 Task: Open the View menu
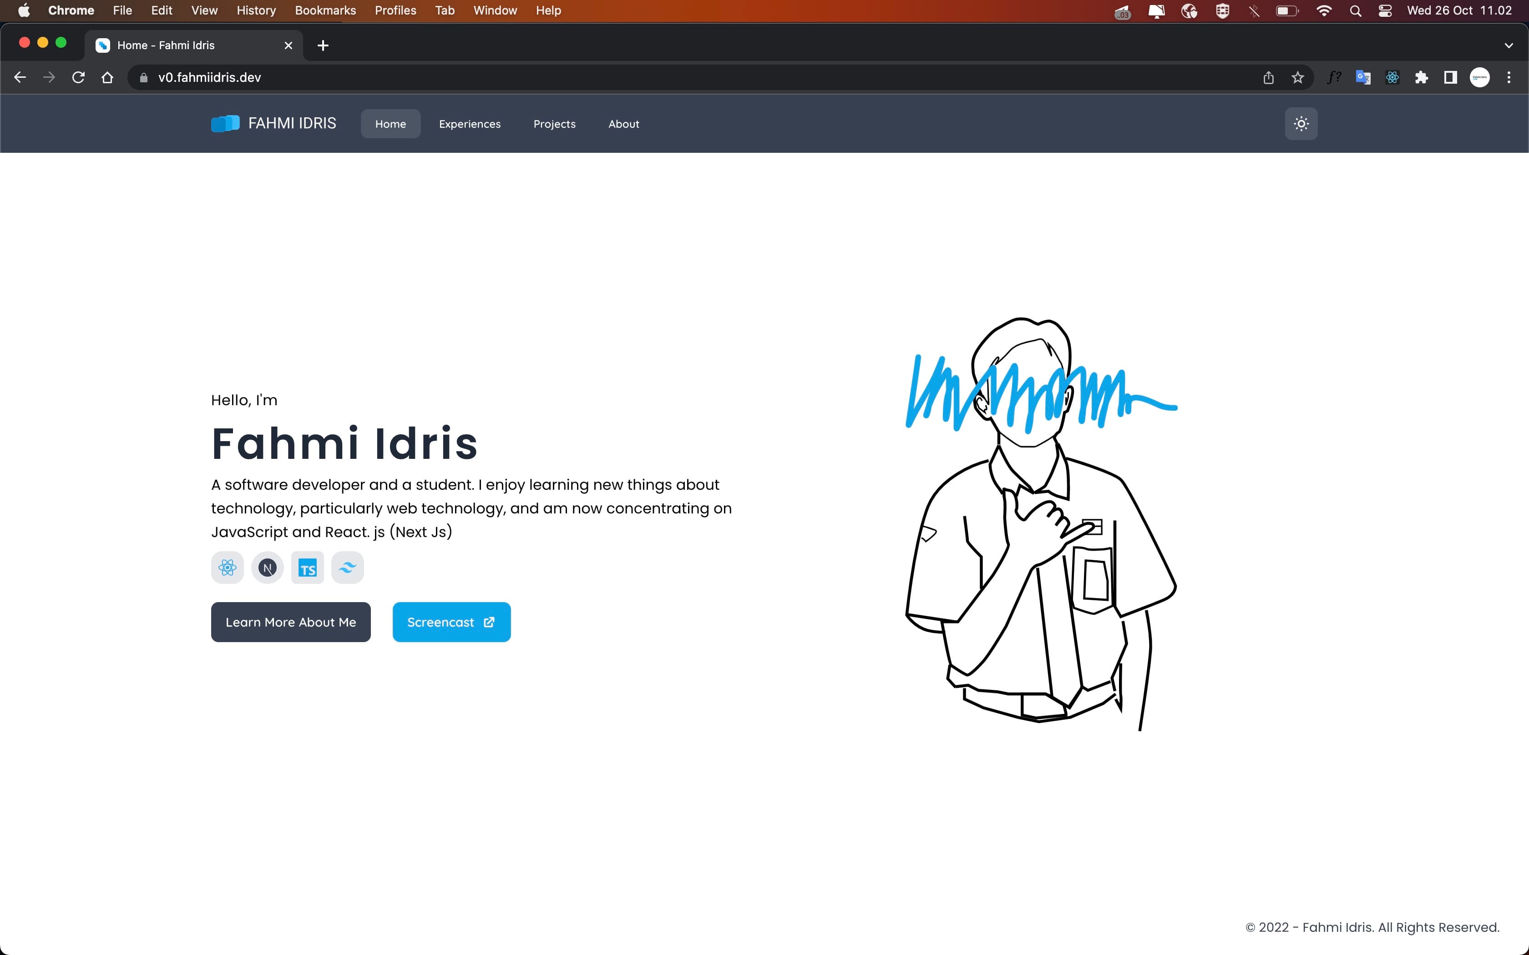tap(204, 10)
